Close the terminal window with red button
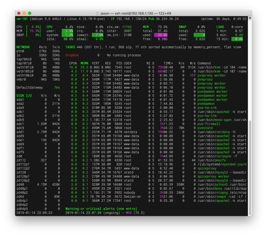This screenshot has height=236, width=267. point(19,13)
